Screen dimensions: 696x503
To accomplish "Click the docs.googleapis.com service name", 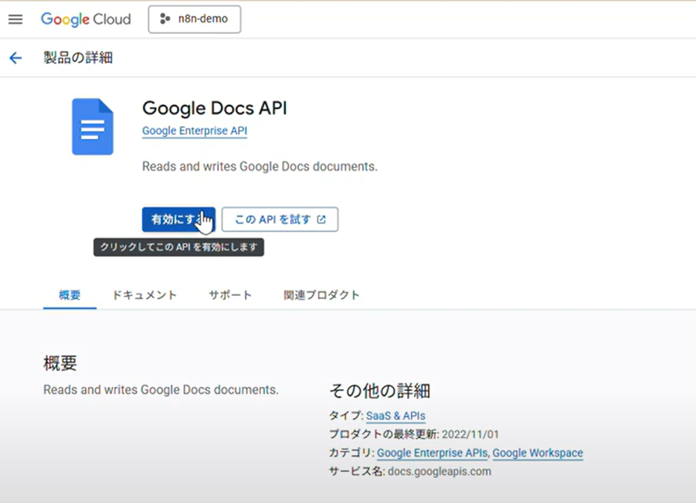I will coord(440,471).
